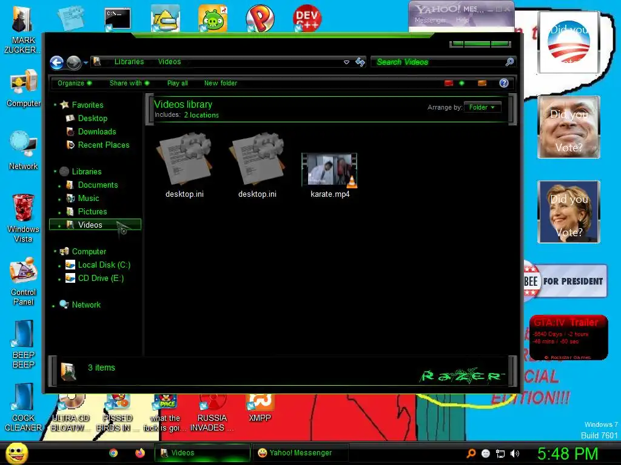Go back with the blue Back arrow
Viewport: 621px width, 465px height.
[x=57, y=62]
